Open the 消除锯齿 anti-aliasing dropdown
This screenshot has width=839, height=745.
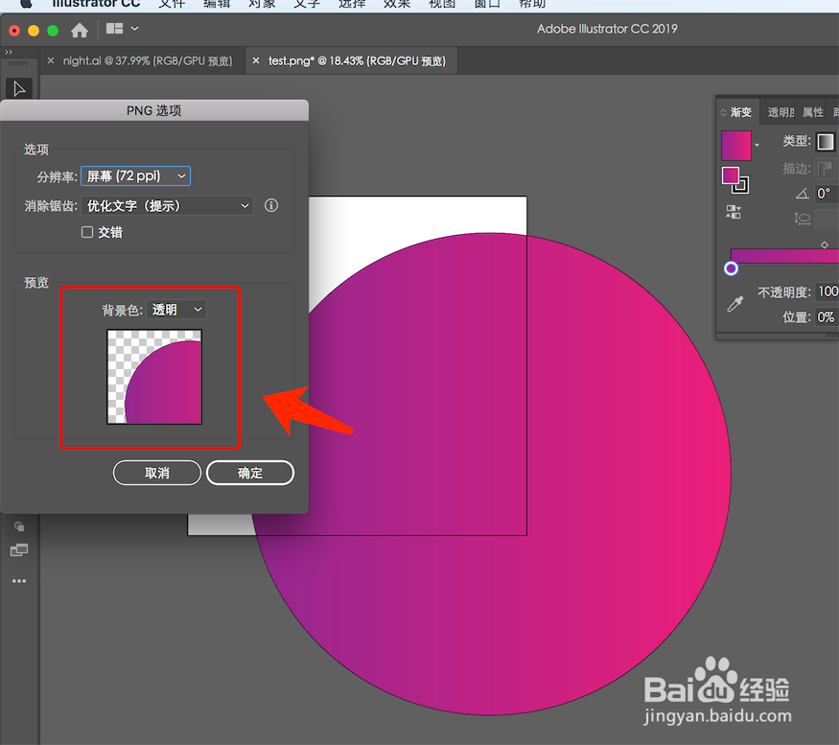[168, 205]
